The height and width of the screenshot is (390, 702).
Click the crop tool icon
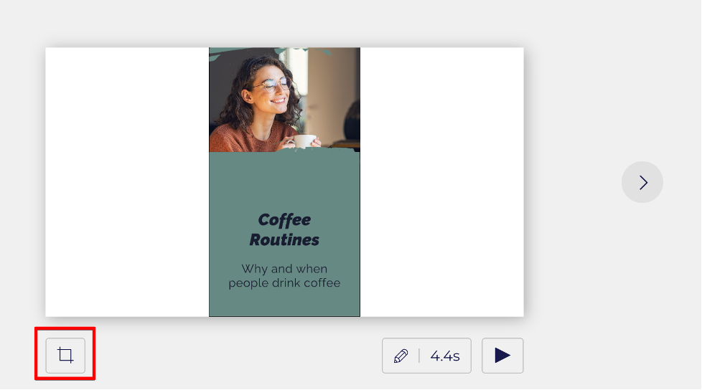[x=65, y=356]
